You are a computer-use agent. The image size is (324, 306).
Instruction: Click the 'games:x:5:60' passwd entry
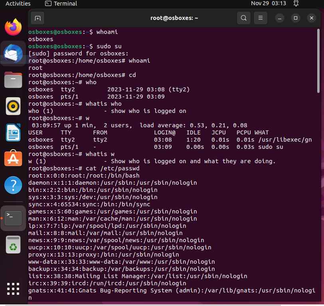[x=113, y=211]
